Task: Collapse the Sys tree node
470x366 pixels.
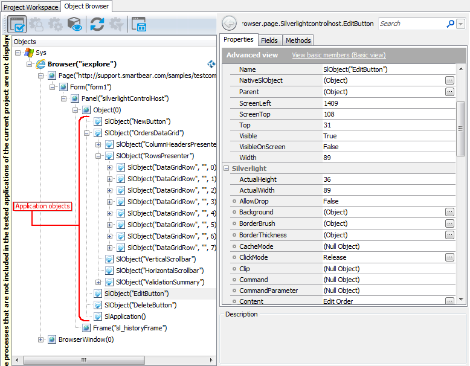Action: pyautogui.click(x=18, y=53)
